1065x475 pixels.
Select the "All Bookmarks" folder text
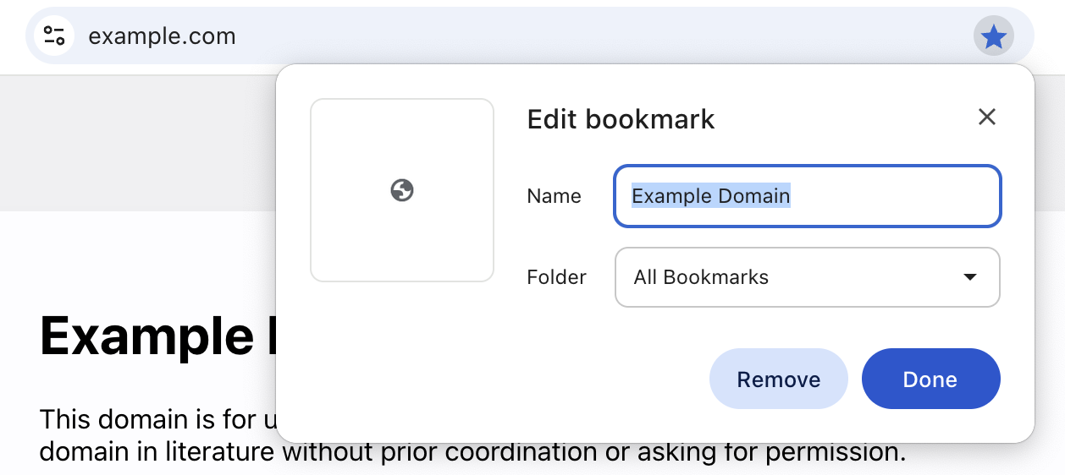[701, 277]
